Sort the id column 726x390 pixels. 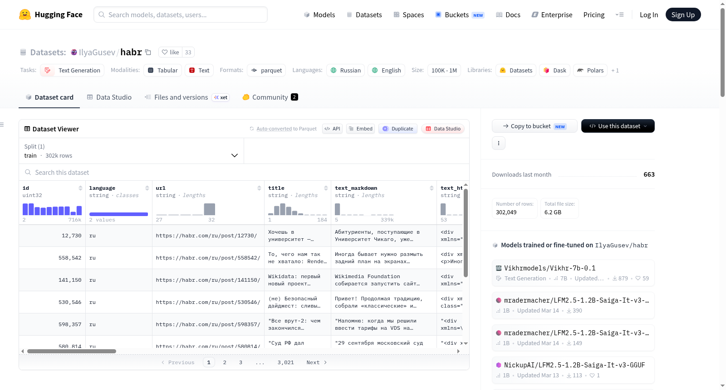click(x=80, y=188)
